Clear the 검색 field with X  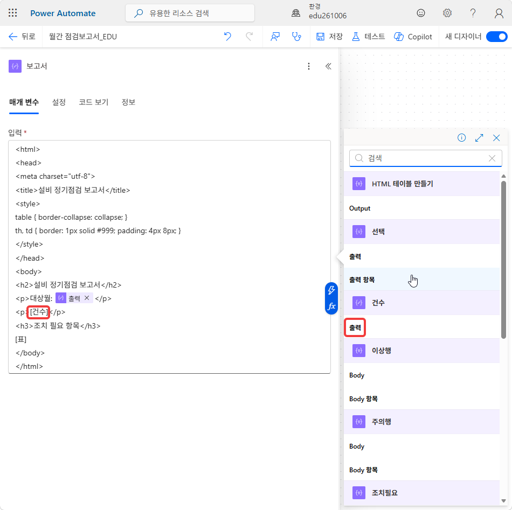pyautogui.click(x=492, y=158)
